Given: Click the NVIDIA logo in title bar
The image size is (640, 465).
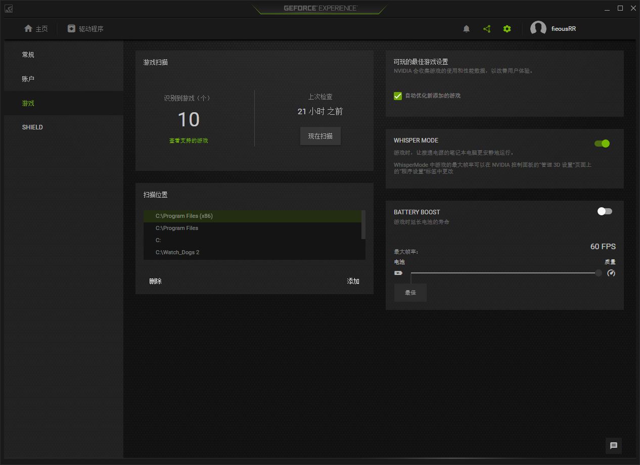Looking at the screenshot, I should coord(8,9).
